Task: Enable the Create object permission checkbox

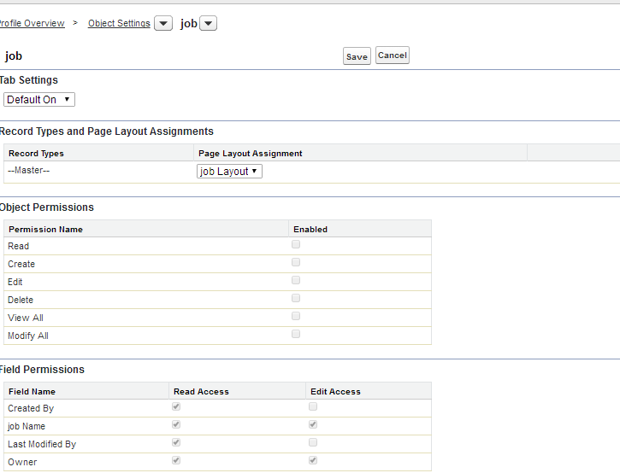Action: (296, 262)
